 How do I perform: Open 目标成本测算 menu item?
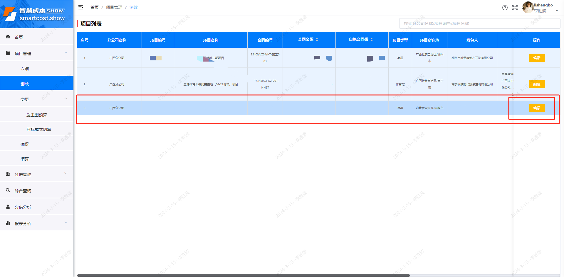point(39,130)
